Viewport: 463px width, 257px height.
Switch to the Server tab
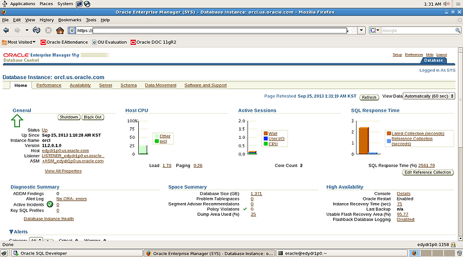tap(105, 85)
